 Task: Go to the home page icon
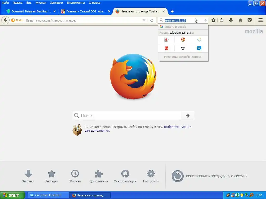point(240,20)
